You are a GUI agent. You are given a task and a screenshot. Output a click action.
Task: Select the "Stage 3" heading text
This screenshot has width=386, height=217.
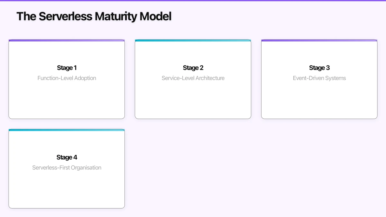(319, 68)
